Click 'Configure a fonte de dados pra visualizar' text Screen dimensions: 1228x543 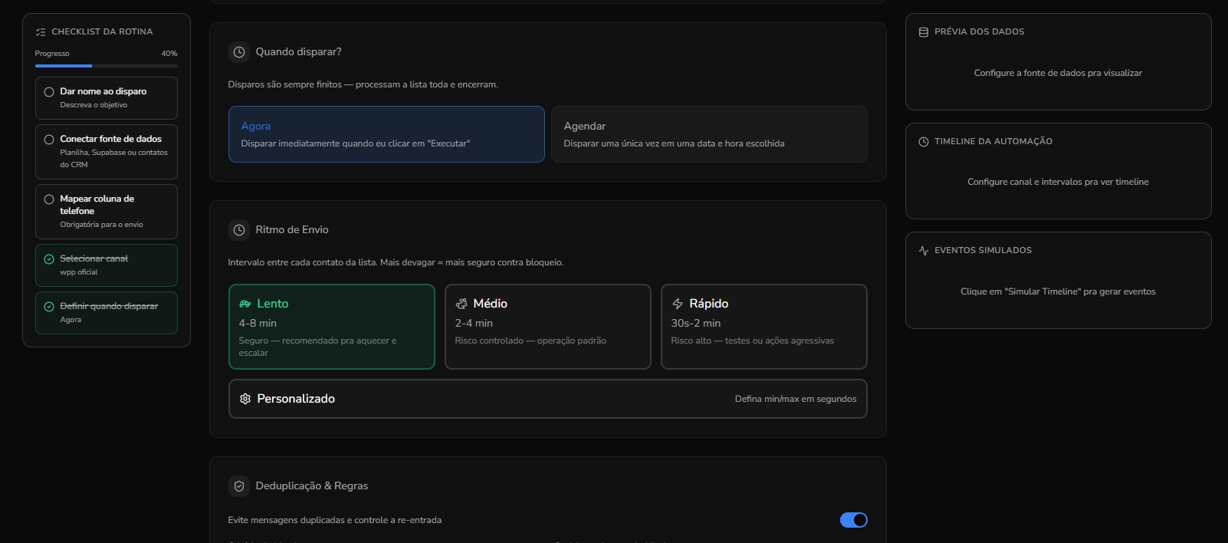pyautogui.click(x=1058, y=73)
